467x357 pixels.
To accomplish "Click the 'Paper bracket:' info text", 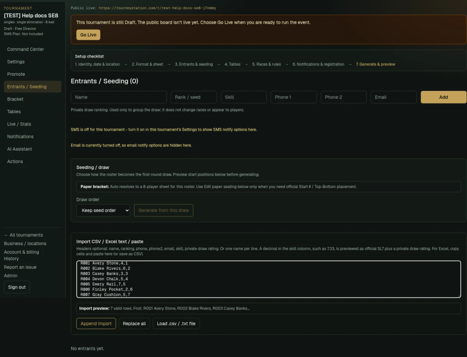I will (218, 187).
